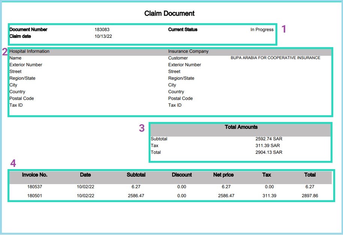The image size is (343, 235).
Task: Click the Discount column header
Action: pyautogui.click(x=182, y=175)
